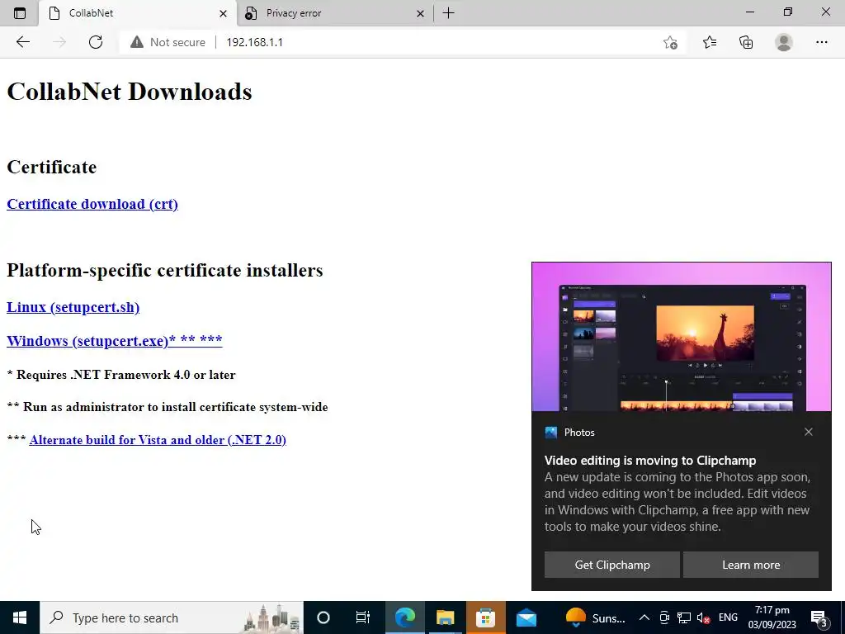
Task: Open network status tray icon
Action: [684, 617]
